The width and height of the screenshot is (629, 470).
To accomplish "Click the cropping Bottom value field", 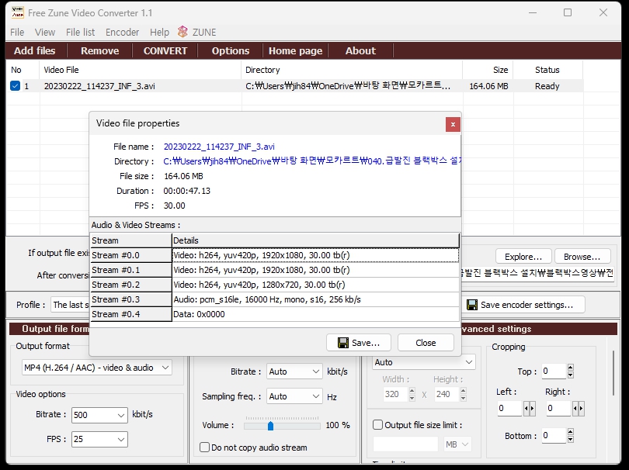I will [554, 436].
